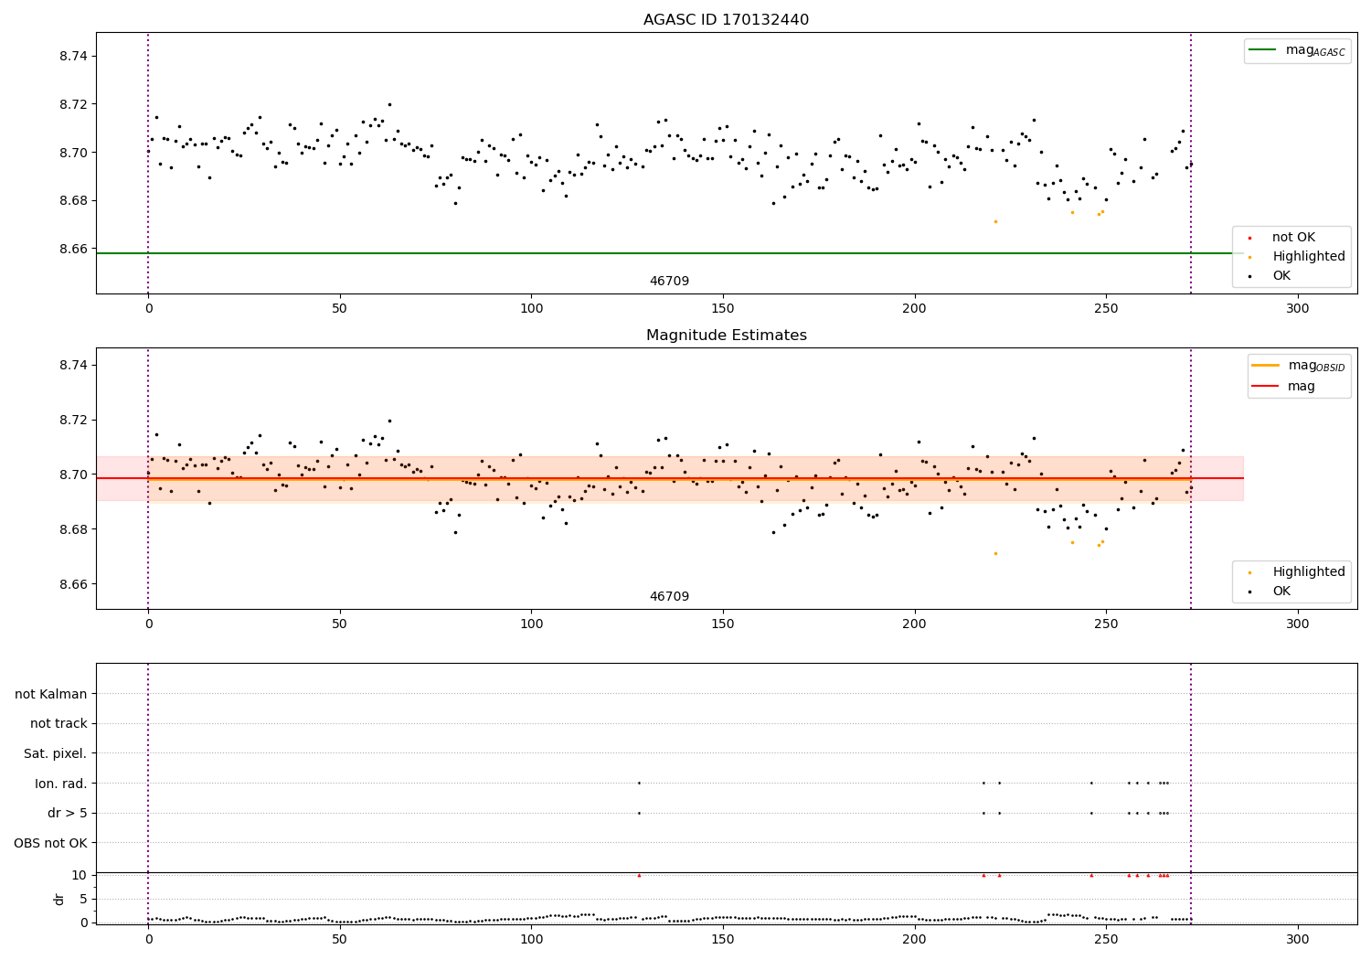Select the mag AGASC legend entry

tap(1297, 50)
